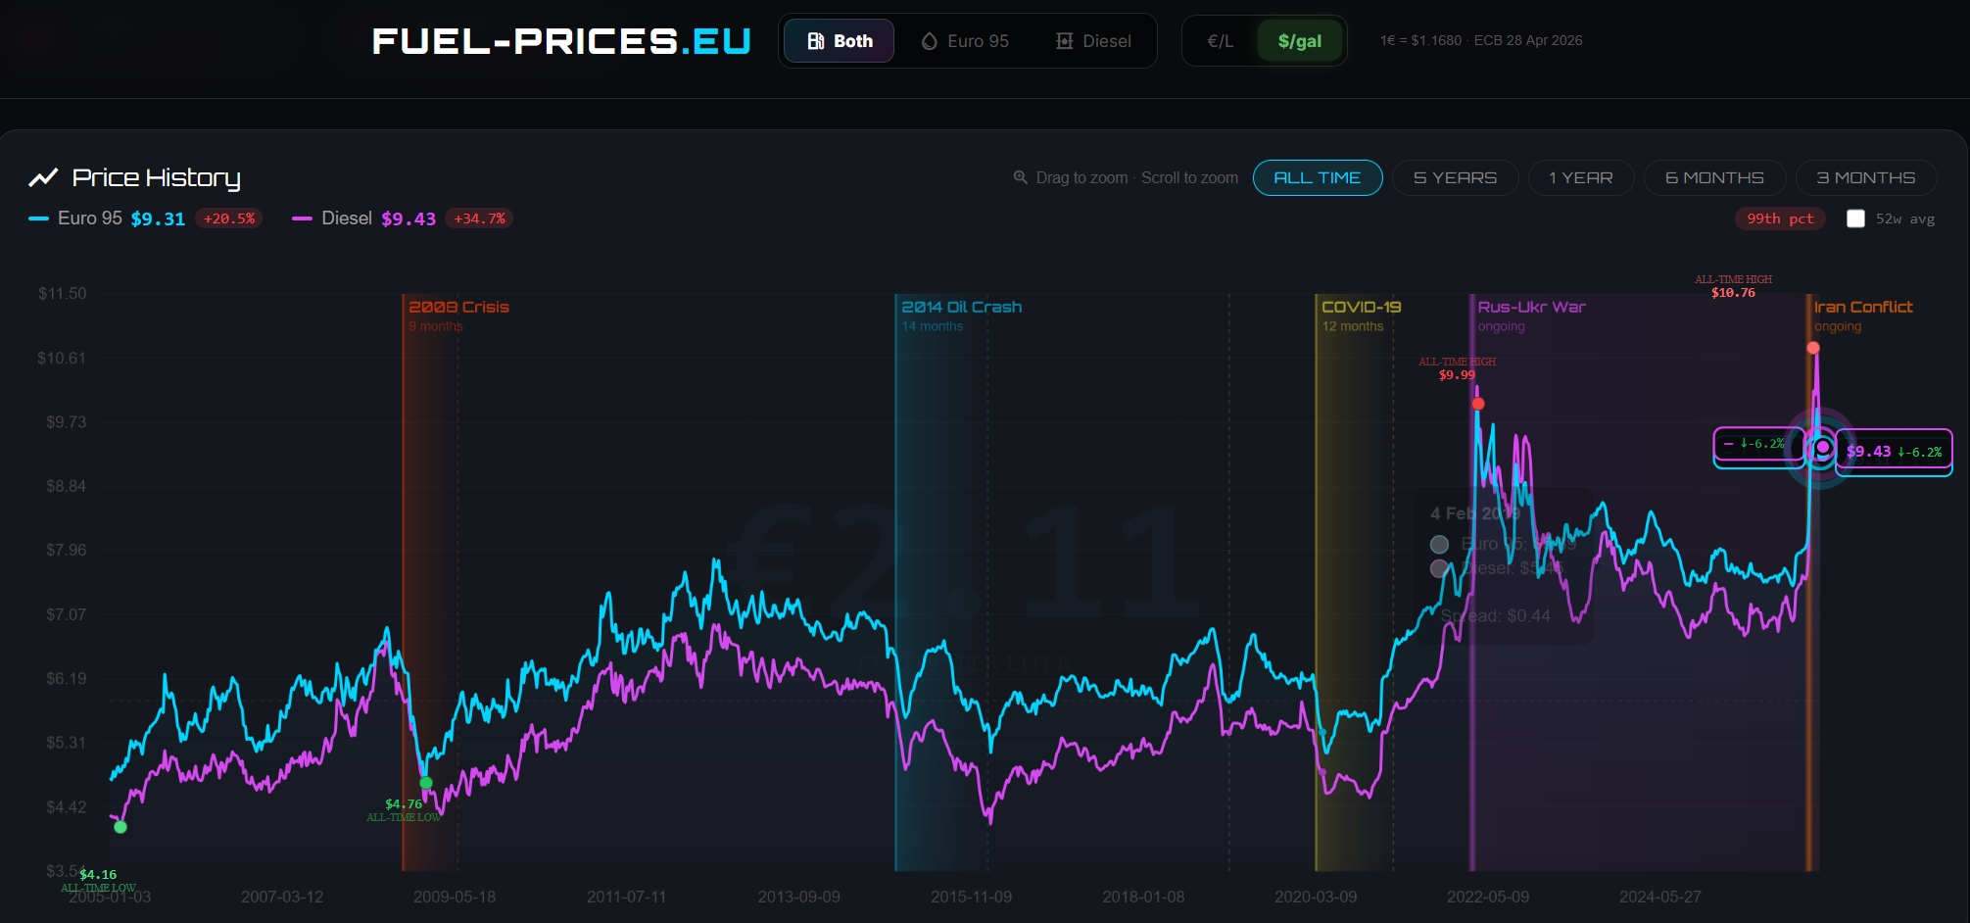
Task: Select the $/gal price unit
Action: [1300, 41]
